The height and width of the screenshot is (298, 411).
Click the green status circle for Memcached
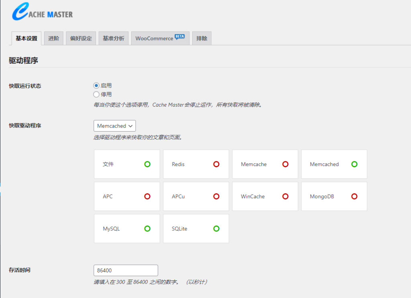click(354, 164)
